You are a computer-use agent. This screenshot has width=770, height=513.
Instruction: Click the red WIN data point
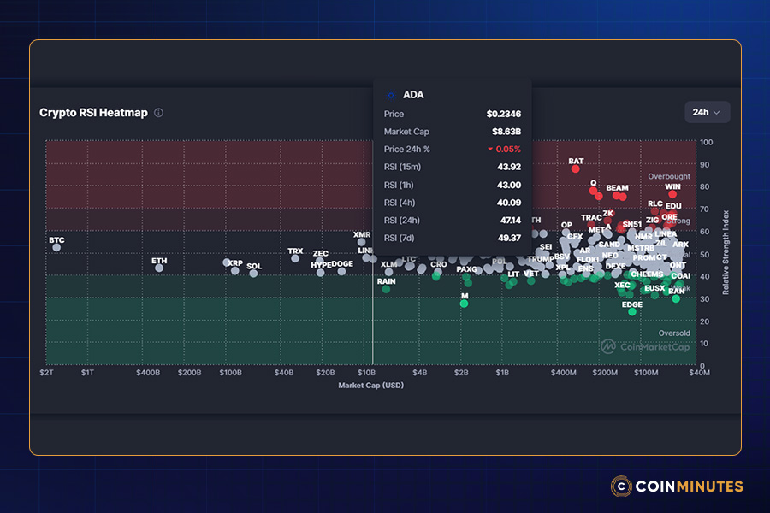(672, 194)
